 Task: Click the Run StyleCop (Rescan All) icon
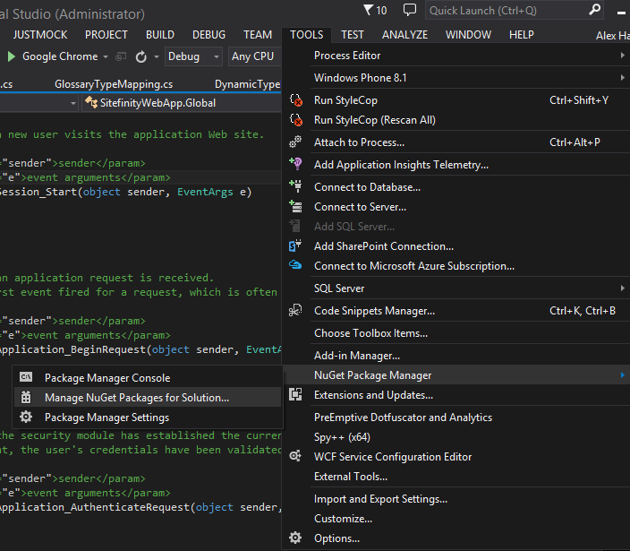coord(296,120)
